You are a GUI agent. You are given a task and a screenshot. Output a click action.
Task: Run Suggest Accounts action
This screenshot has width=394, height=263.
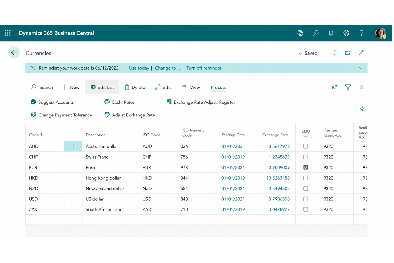[x=52, y=102]
